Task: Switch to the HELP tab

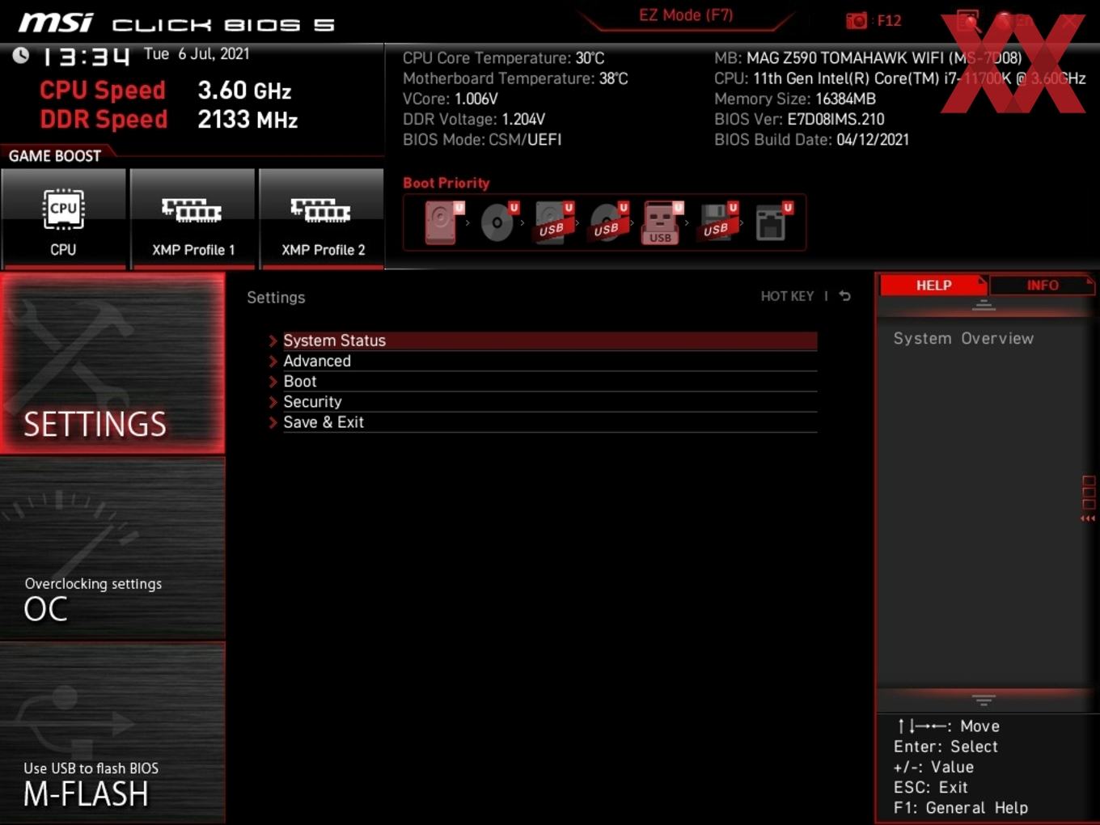Action: tap(933, 286)
